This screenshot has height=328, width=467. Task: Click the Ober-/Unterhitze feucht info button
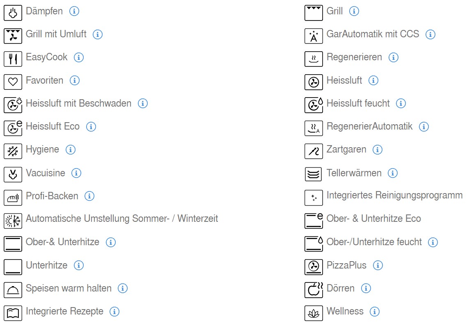(433, 242)
